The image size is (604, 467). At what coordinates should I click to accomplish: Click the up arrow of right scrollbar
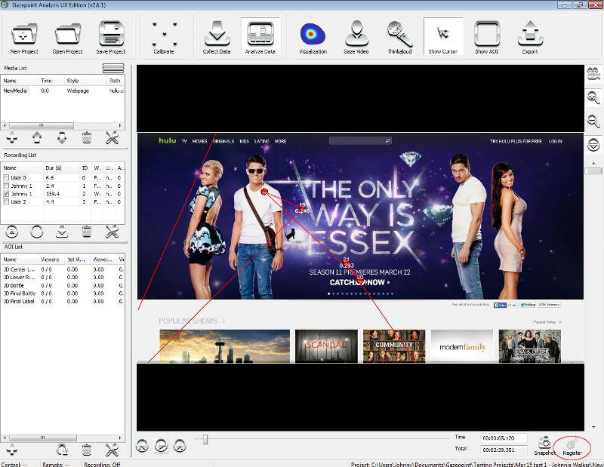593,163
